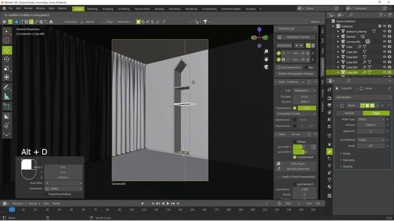Image resolution: width=394 pixels, height=221 pixels.
Task: Toggle the second camera checkmark in Camera List
Action: tap(278, 60)
